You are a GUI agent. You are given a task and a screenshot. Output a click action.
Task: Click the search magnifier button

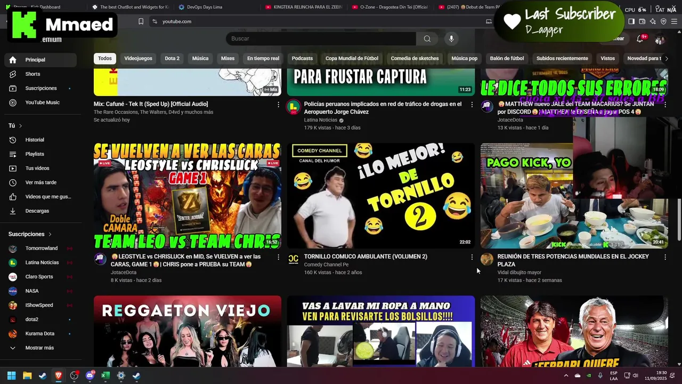click(x=427, y=38)
